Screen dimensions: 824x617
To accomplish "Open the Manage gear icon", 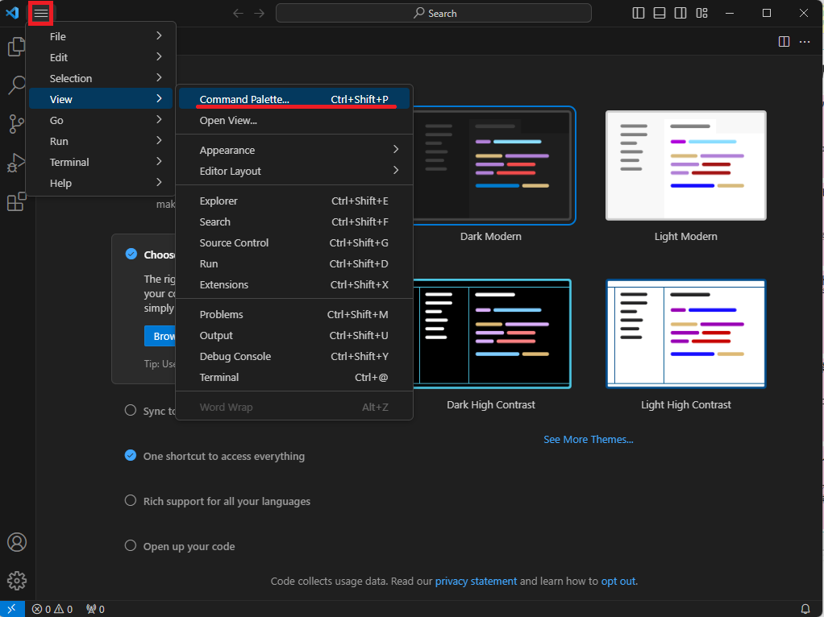I will pyautogui.click(x=17, y=580).
